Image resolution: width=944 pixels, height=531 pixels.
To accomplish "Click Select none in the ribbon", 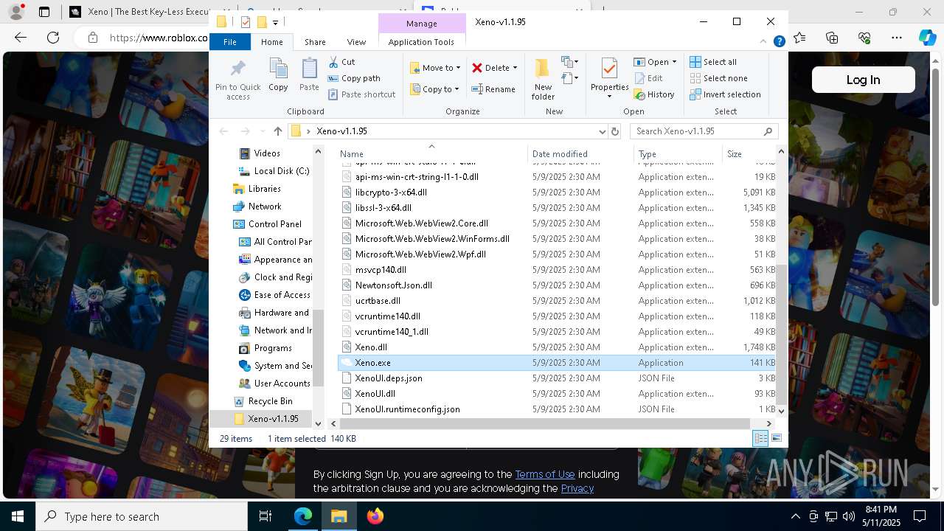I will pos(718,78).
